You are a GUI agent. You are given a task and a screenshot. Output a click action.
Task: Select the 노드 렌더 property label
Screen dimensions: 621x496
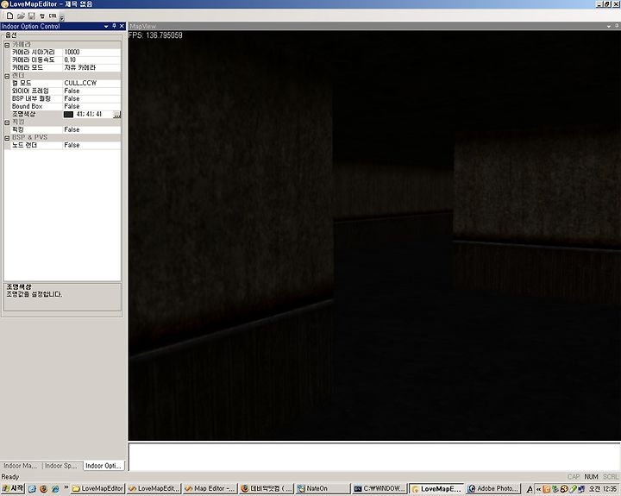[x=24, y=146]
